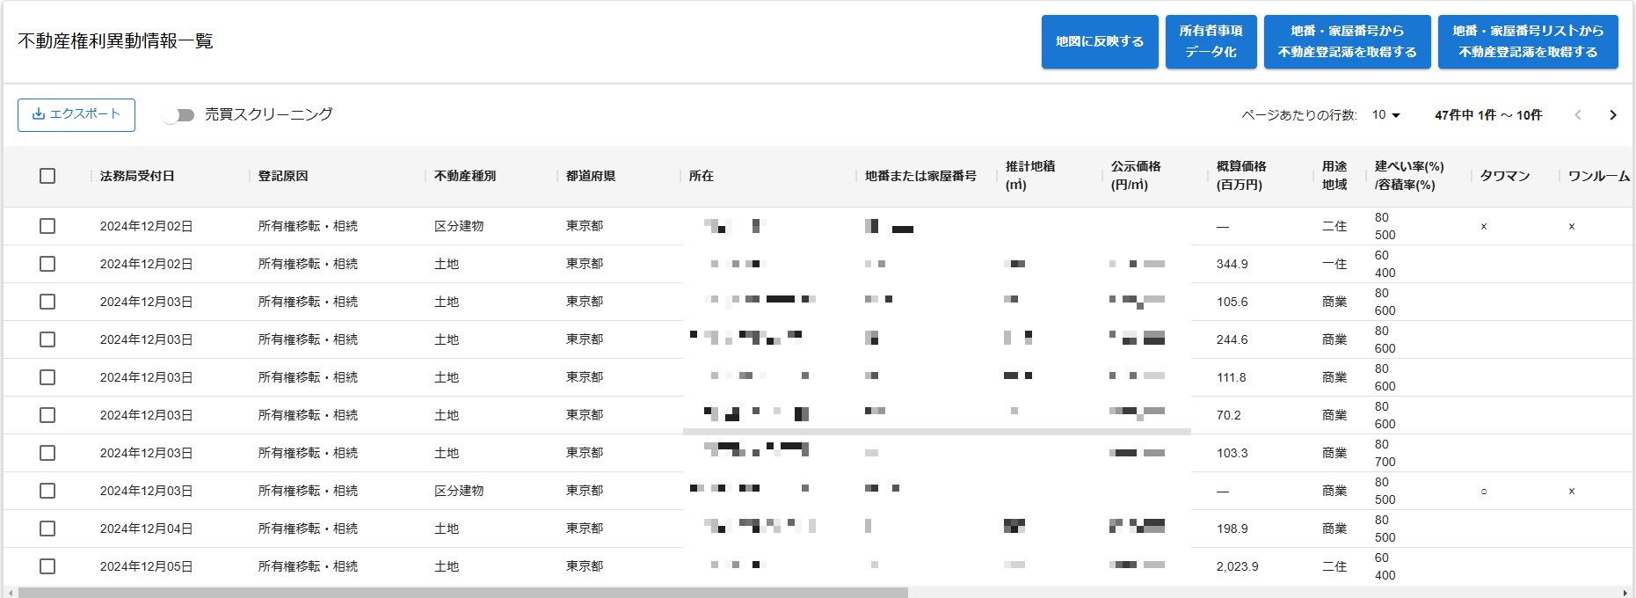This screenshot has height=598, width=1636.
Task: Click the horizontal scrollbar left arrow
Action: 10,593
